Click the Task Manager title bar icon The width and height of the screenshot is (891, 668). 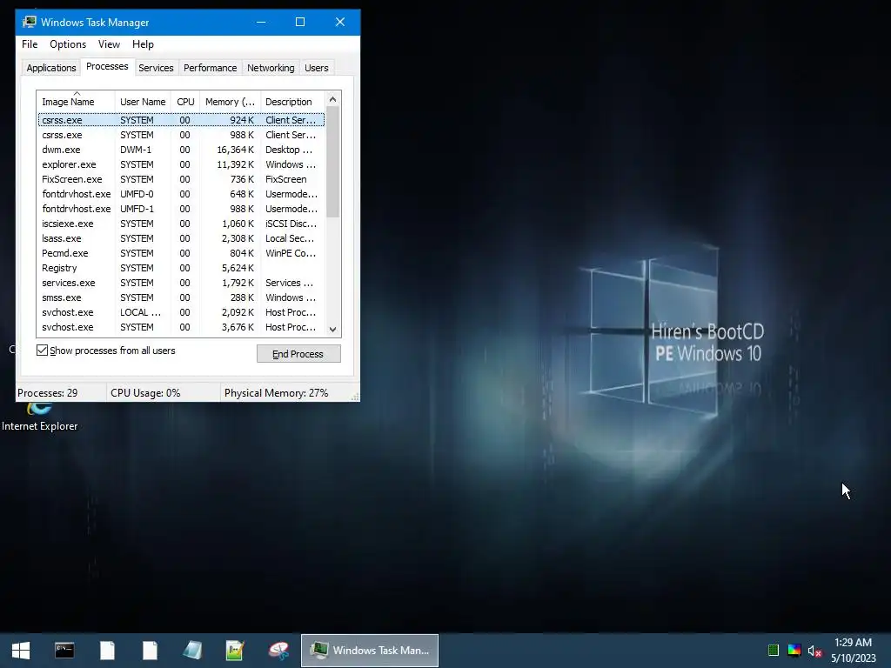(29, 22)
